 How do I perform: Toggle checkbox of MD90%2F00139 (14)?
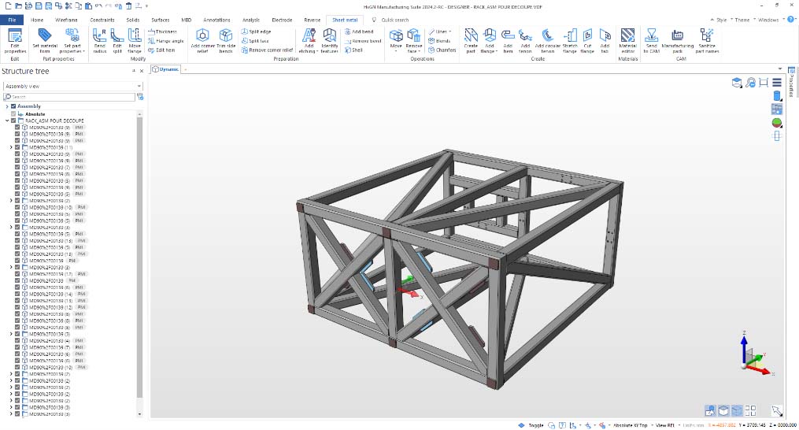17,294
